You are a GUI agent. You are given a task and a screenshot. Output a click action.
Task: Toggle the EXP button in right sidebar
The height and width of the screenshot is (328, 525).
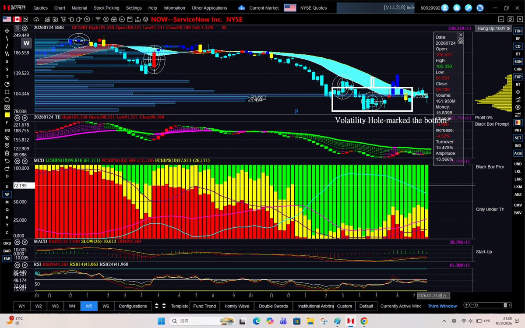(x=518, y=77)
